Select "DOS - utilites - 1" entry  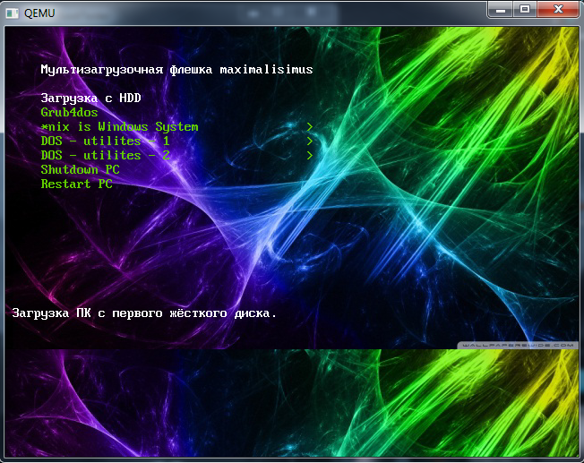click(x=106, y=141)
